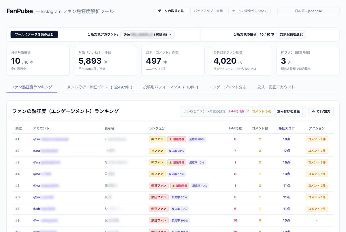This screenshot has height=232, width=346.
Task: Click the 離脱危機 warning badge in row #1
Action: [176, 139]
